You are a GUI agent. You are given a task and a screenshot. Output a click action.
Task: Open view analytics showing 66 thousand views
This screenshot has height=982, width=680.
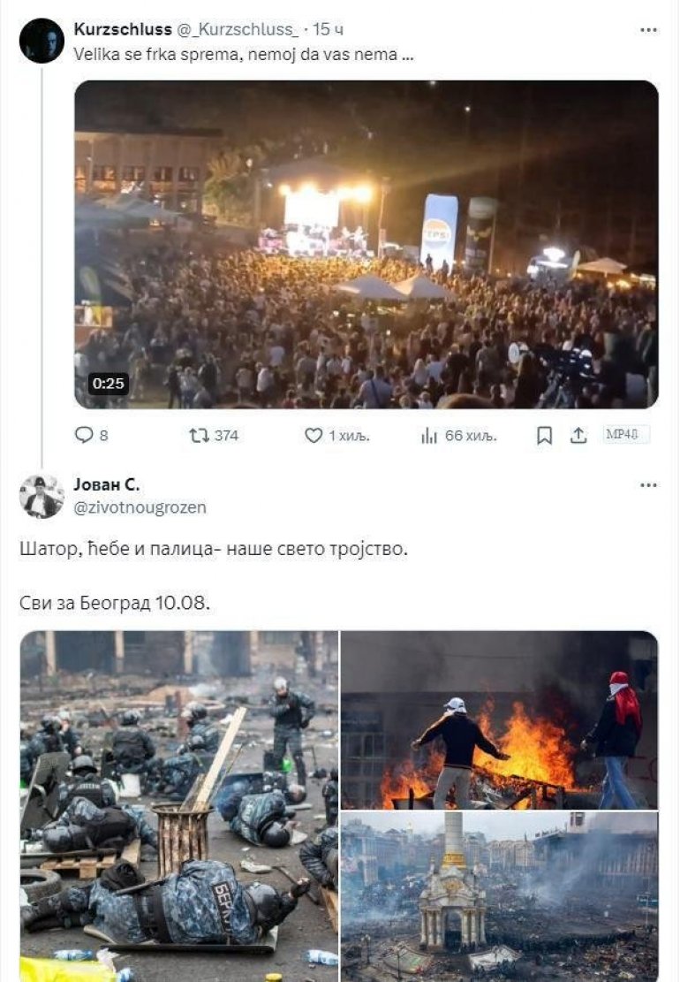[x=430, y=436]
